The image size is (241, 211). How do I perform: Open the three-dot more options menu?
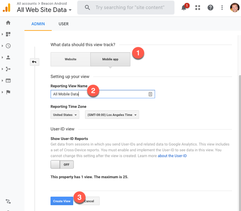pos(222,8)
